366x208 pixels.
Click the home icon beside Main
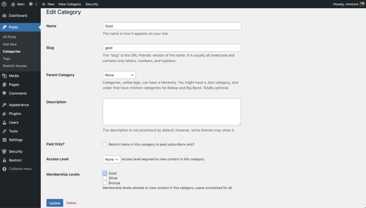pyautogui.click(x=13, y=4)
